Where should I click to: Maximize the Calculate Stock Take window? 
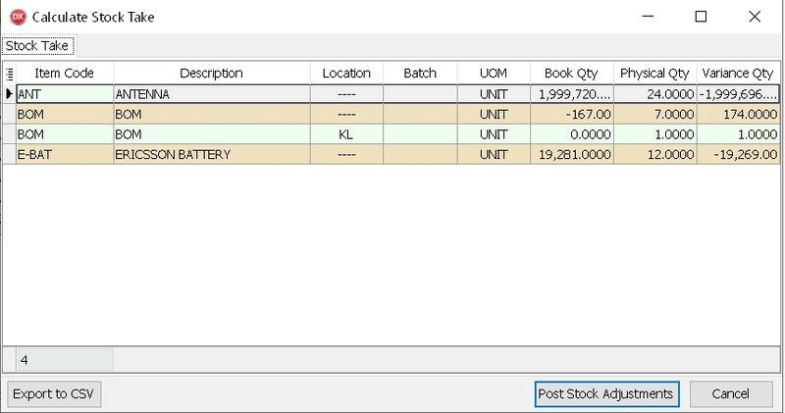(700, 17)
